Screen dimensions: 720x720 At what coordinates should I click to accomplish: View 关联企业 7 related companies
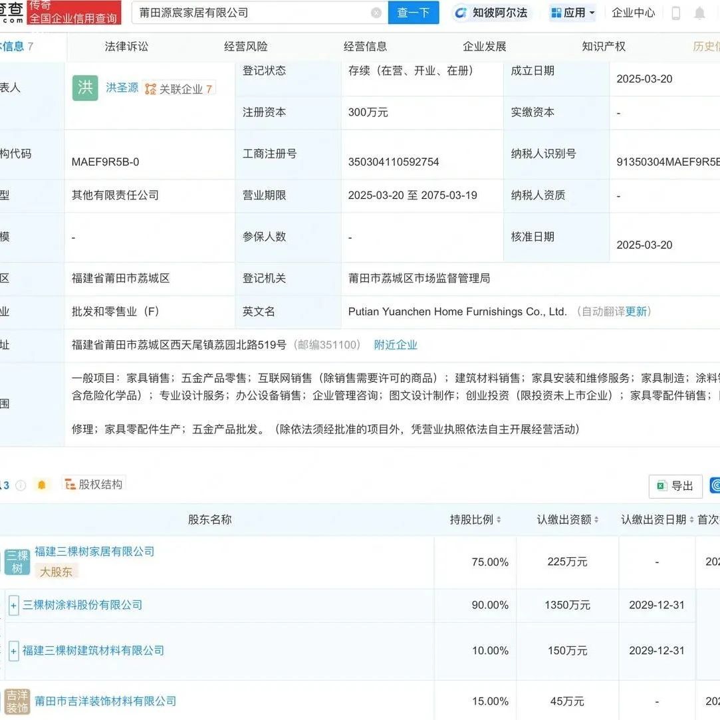[x=179, y=88]
